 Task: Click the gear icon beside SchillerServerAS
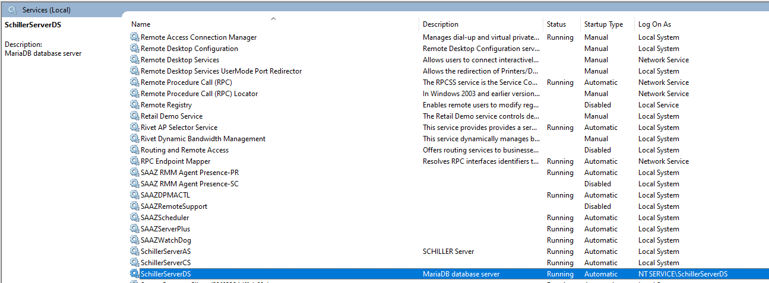pyautogui.click(x=135, y=252)
